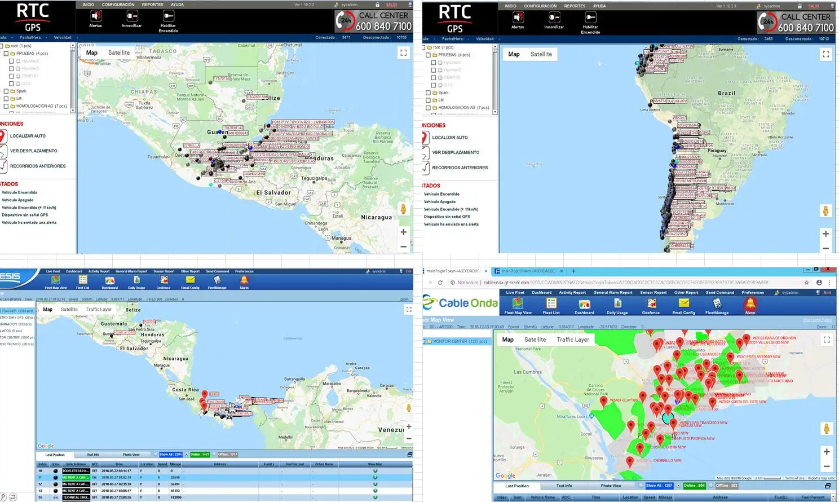Open the REPORTES menu in top-left RTC panel
The height and width of the screenshot is (502, 839).
pos(152,5)
